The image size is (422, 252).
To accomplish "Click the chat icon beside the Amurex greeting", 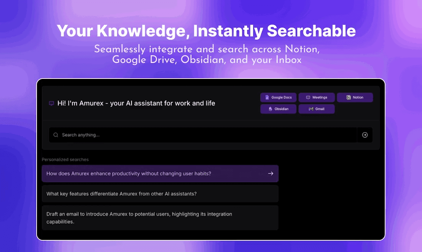I will [x=51, y=103].
